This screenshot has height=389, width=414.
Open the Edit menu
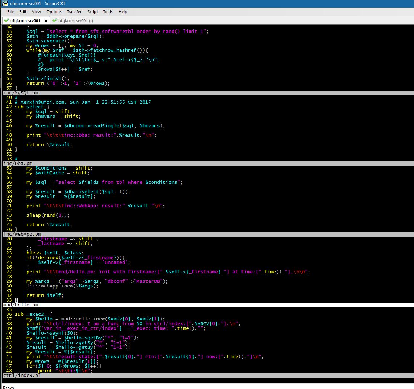click(23, 12)
